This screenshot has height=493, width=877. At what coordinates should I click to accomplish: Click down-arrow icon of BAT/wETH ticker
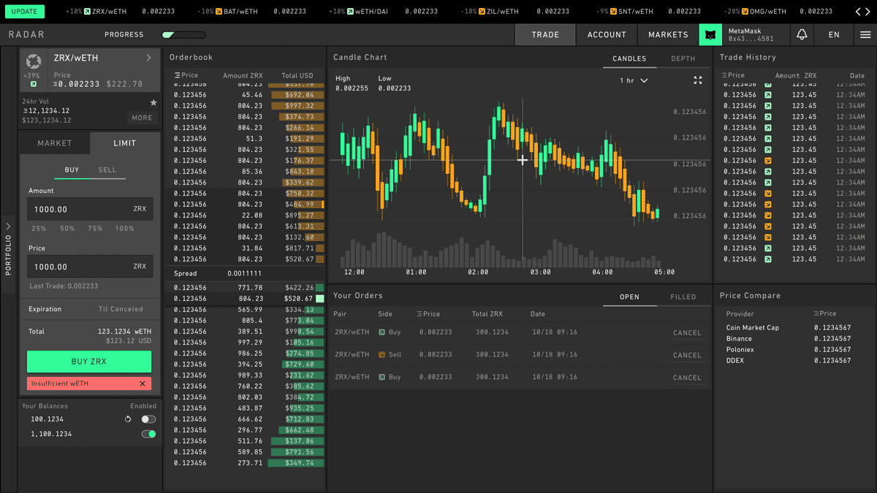click(219, 12)
